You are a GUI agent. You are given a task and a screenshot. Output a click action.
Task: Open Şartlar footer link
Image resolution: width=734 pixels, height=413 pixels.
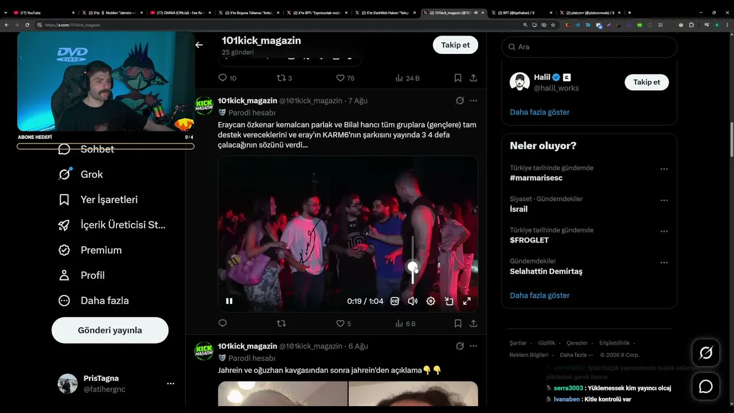coord(518,343)
